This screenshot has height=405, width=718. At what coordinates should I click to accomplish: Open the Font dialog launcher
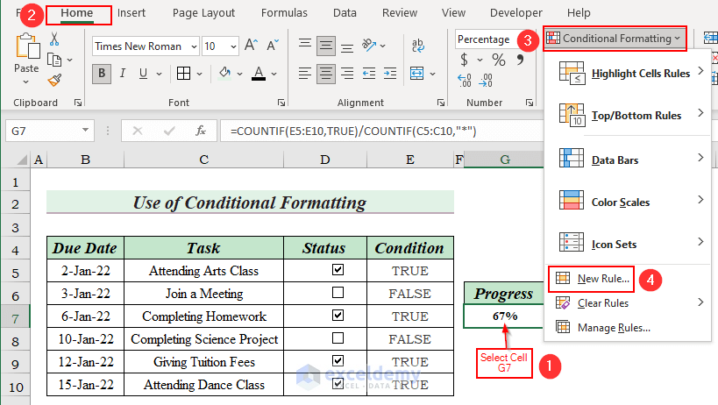(x=281, y=103)
